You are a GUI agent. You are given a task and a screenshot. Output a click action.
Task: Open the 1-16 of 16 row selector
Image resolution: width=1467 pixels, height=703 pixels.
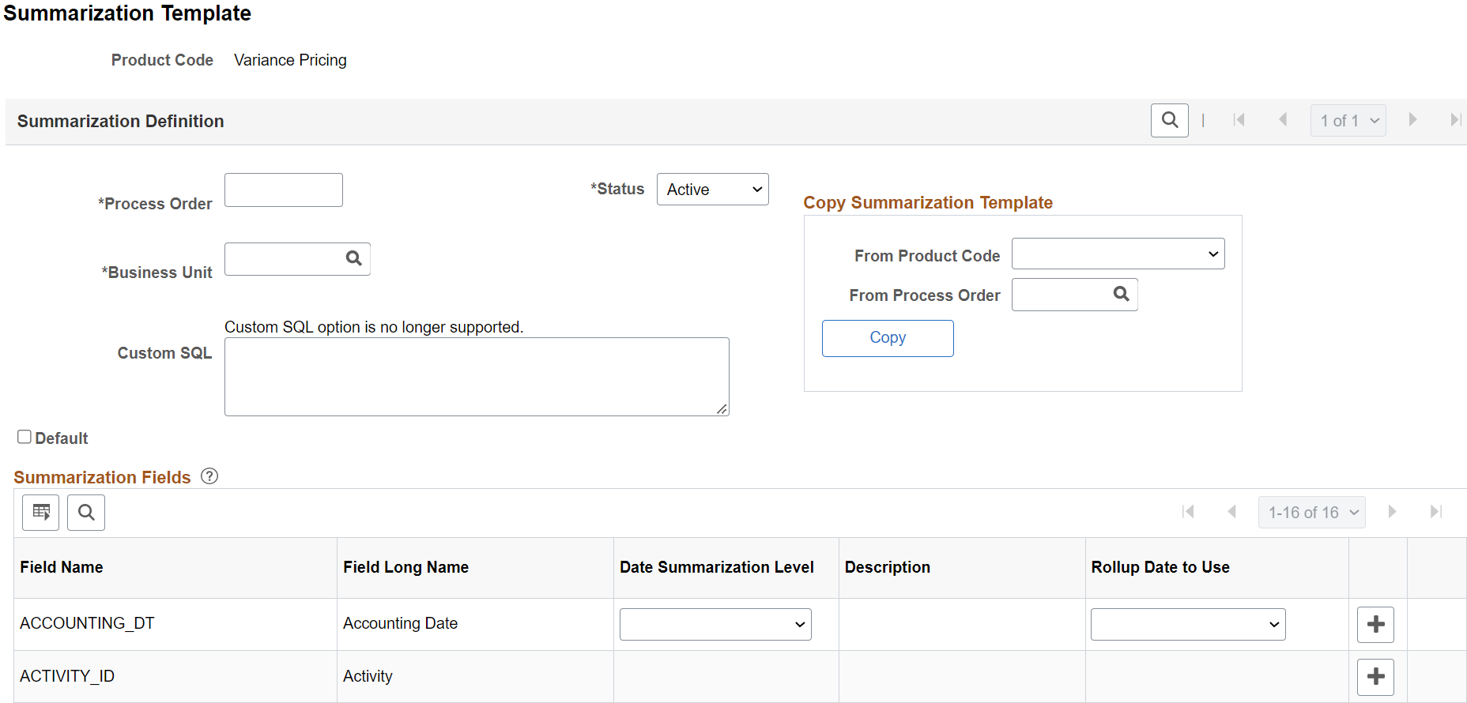(x=1312, y=513)
